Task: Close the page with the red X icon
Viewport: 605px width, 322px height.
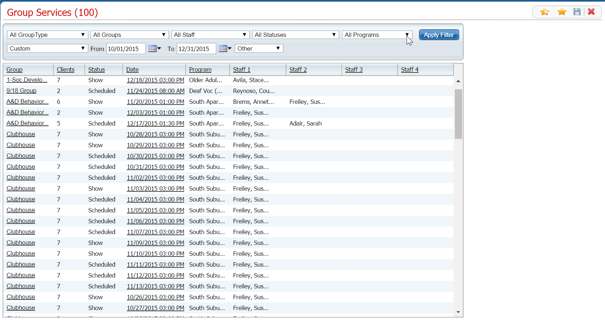Action: [x=591, y=12]
